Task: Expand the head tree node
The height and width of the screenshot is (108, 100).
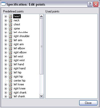Action: tap(6, 16)
